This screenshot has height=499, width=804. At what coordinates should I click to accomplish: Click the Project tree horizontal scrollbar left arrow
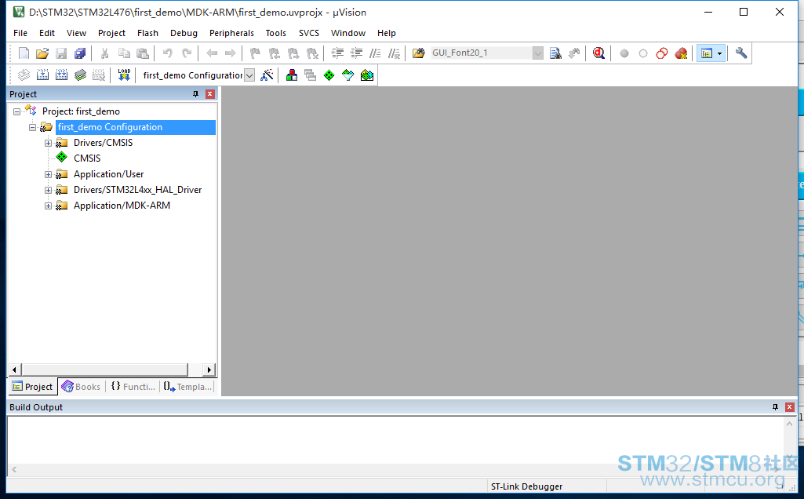(x=14, y=370)
